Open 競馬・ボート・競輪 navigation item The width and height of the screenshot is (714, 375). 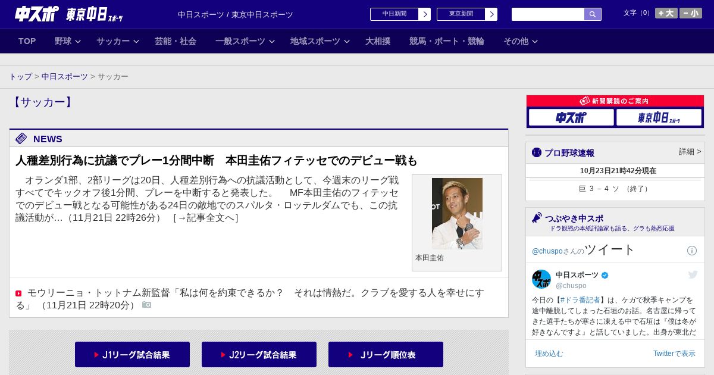tap(447, 41)
